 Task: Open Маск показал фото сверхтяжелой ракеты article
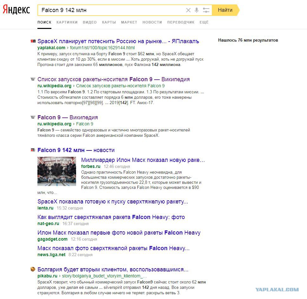(x=113, y=248)
